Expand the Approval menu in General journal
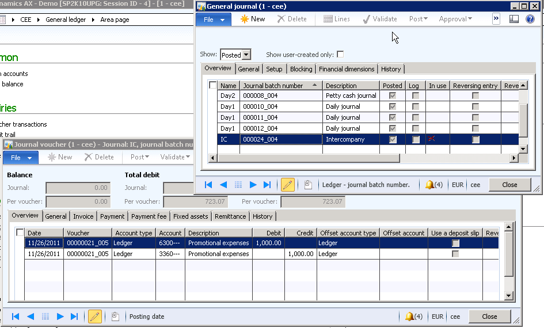Image resolution: width=544 pixels, height=328 pixels. [455, 19]
